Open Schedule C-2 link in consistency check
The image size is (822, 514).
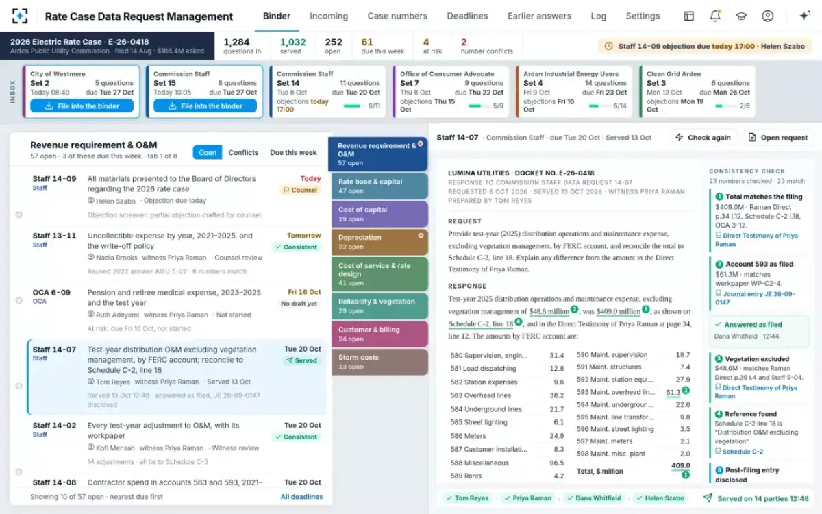point(743,452)
